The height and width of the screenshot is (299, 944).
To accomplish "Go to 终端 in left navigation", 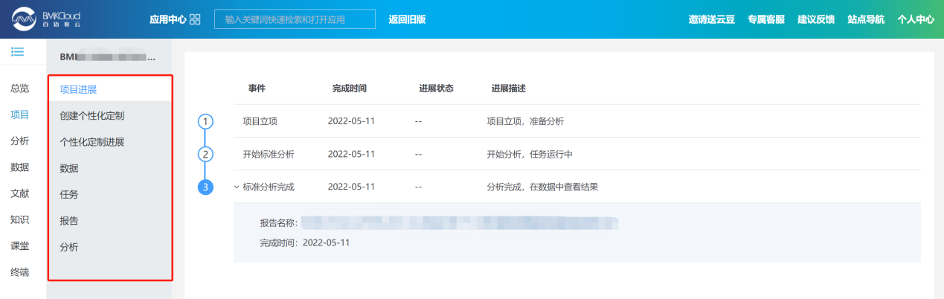I will [x=20, y=272].
